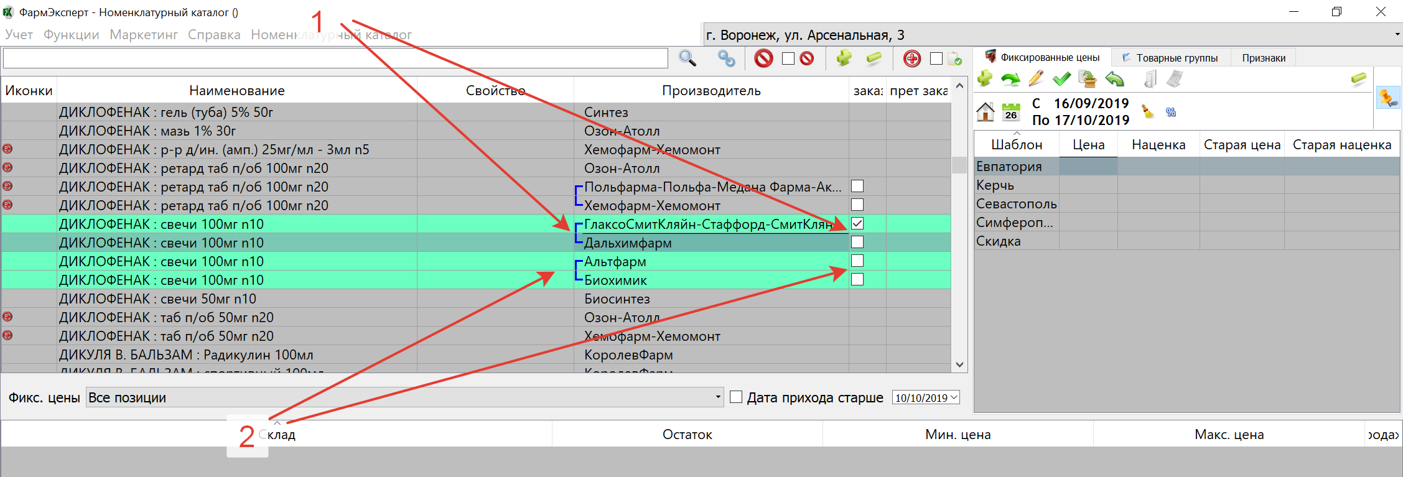Click the blue chain link icon
This screenshot has height=477, width=1403.
coord(726,58)
